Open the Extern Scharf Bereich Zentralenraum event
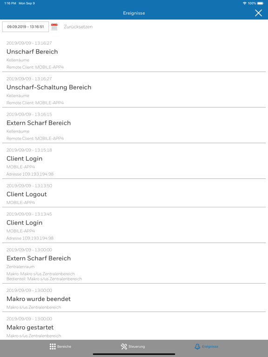268x357 pixels. point(134,263)
